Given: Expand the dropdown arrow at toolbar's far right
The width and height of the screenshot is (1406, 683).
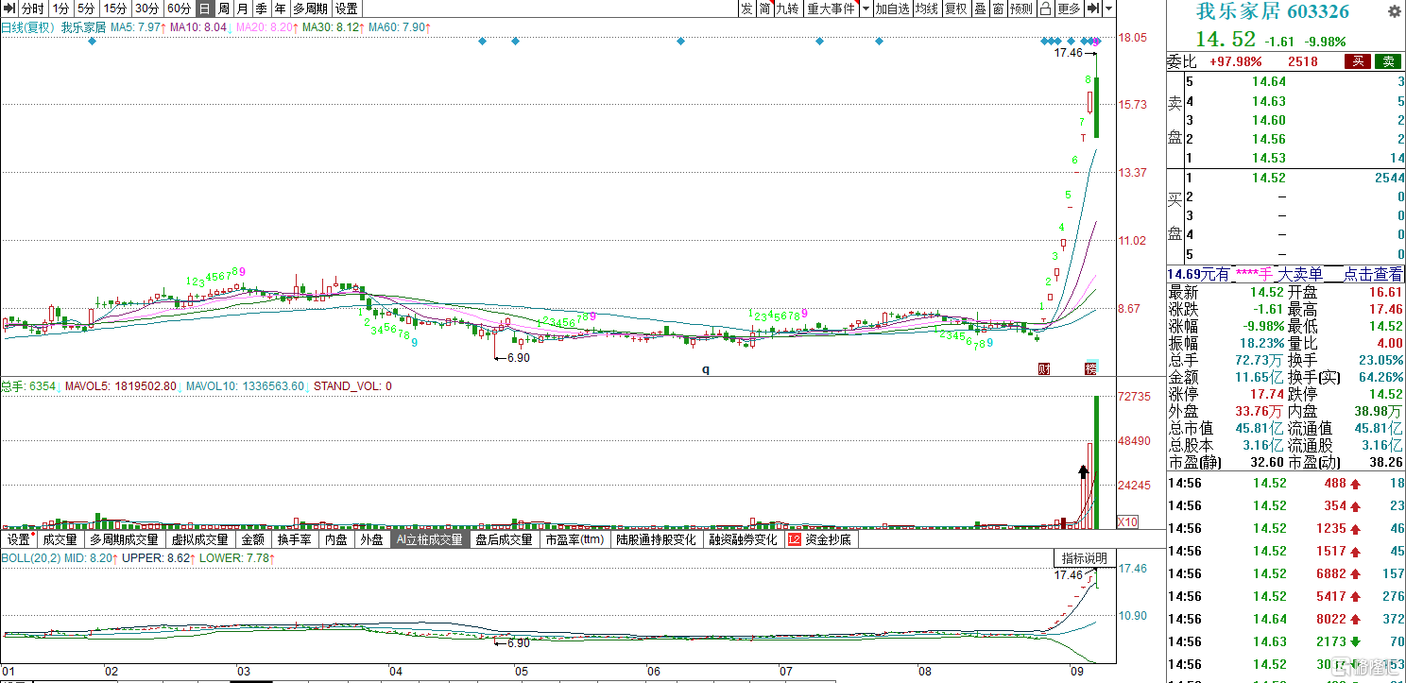Looking at the screenshot, I should pyautogui.click(x=1109, y=9).
